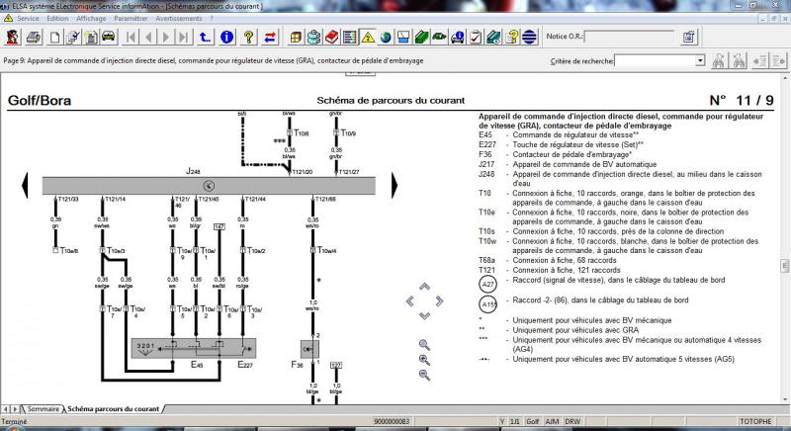
Task: Pan diagram down with gray chevron
Action: point(425,316)
